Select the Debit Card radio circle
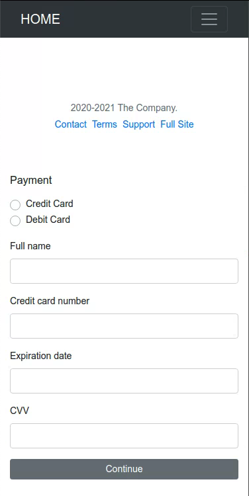249x496 pixels. [x=15, y=220]
